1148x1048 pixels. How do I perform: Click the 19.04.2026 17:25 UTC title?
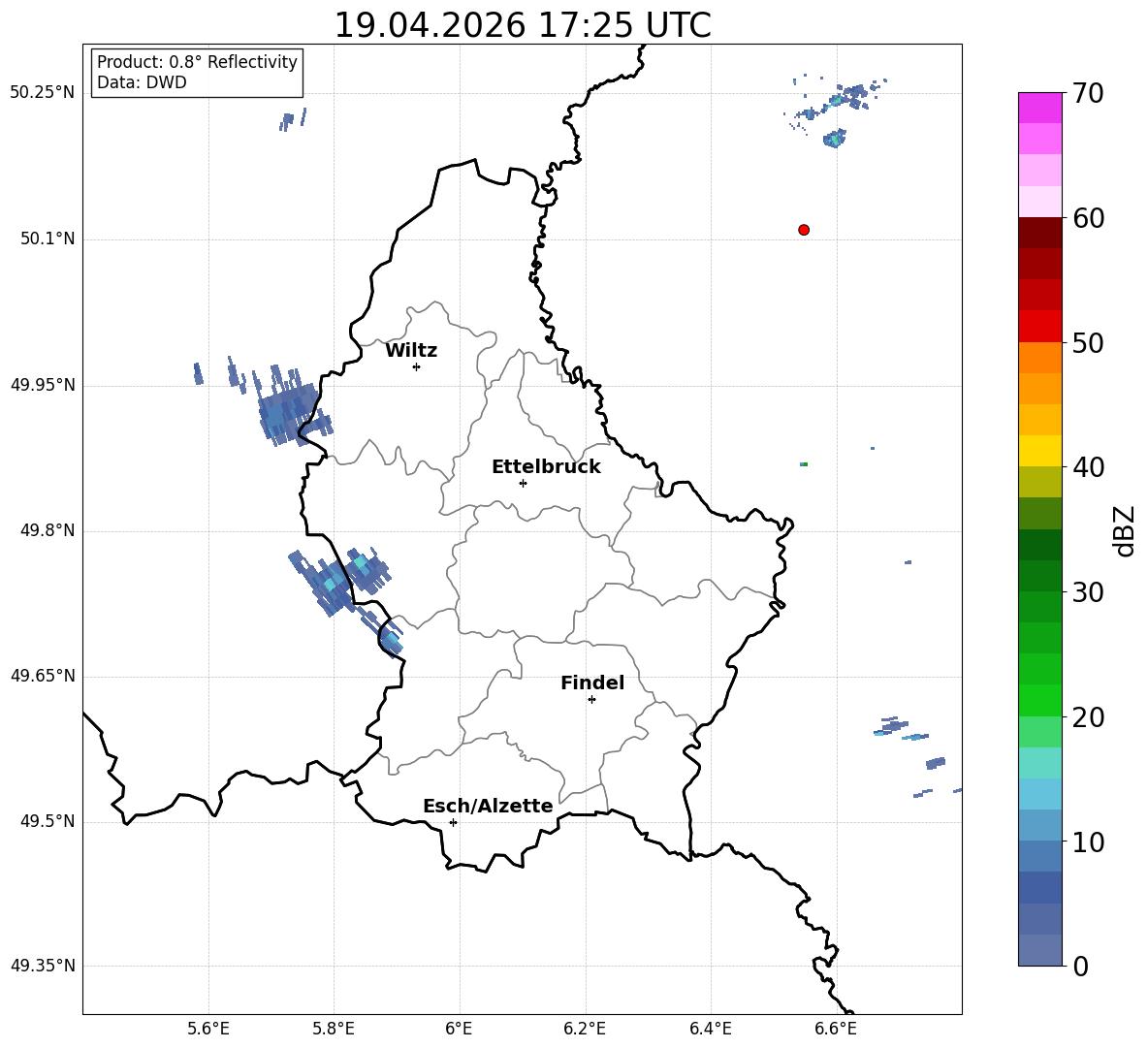click(x=522, y=25)
